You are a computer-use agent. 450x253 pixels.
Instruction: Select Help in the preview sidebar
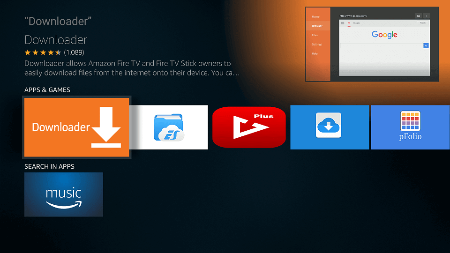[x=315, y=53]
